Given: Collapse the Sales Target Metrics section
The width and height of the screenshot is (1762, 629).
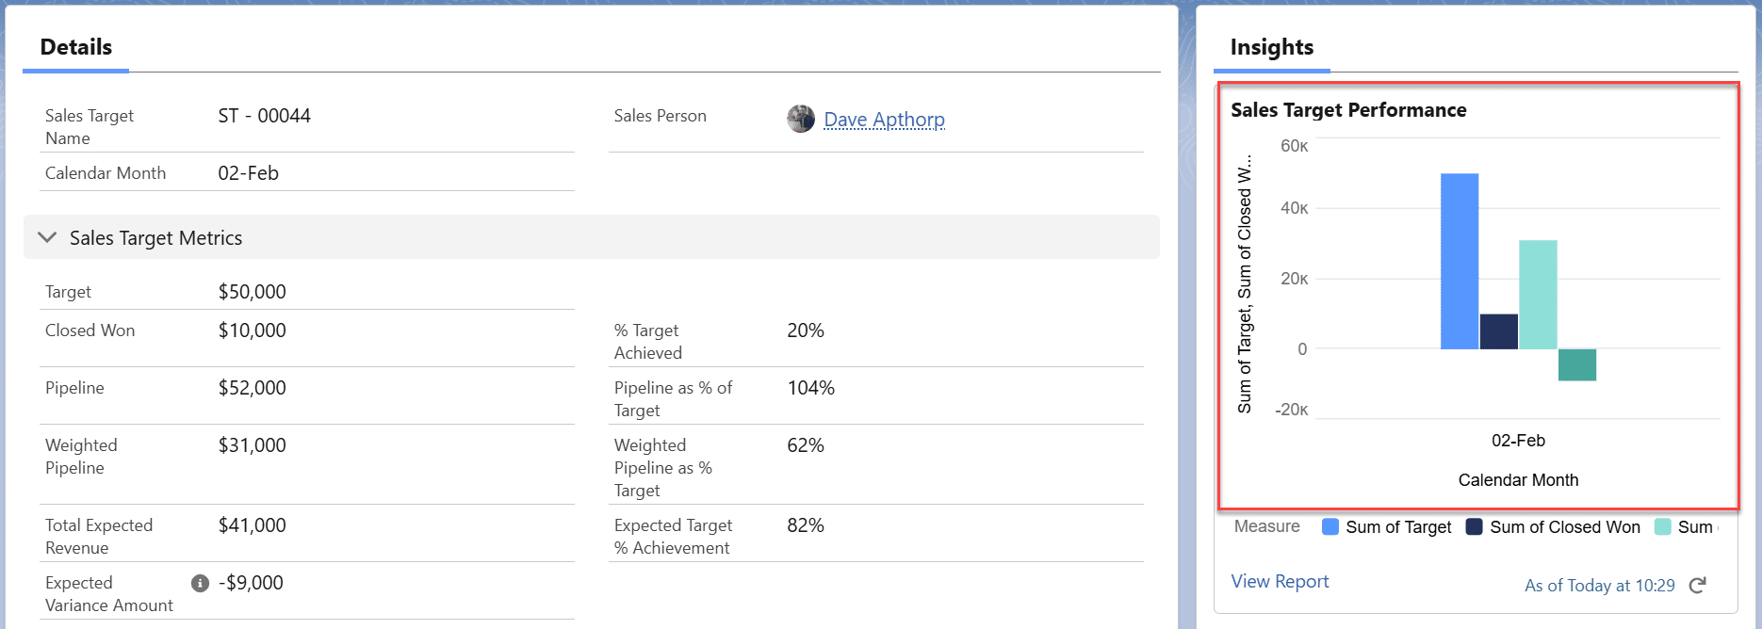Looking at the screenshot, I should point(47,238).
